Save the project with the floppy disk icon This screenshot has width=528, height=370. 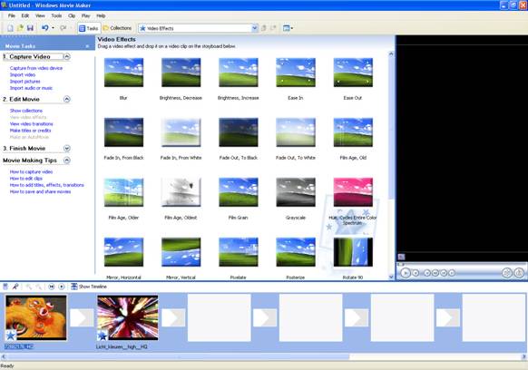(x=30, y=28)
